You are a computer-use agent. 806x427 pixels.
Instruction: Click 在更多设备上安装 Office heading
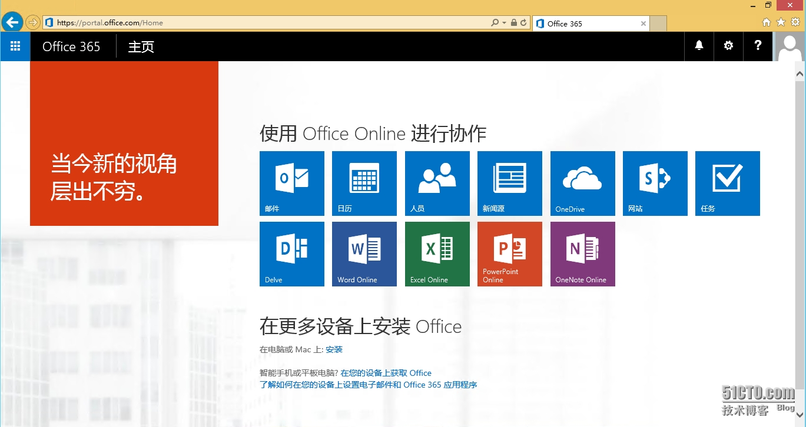click(x=361, y=326)
